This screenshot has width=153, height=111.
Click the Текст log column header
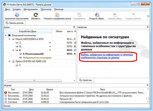click(x=103, y=89)
